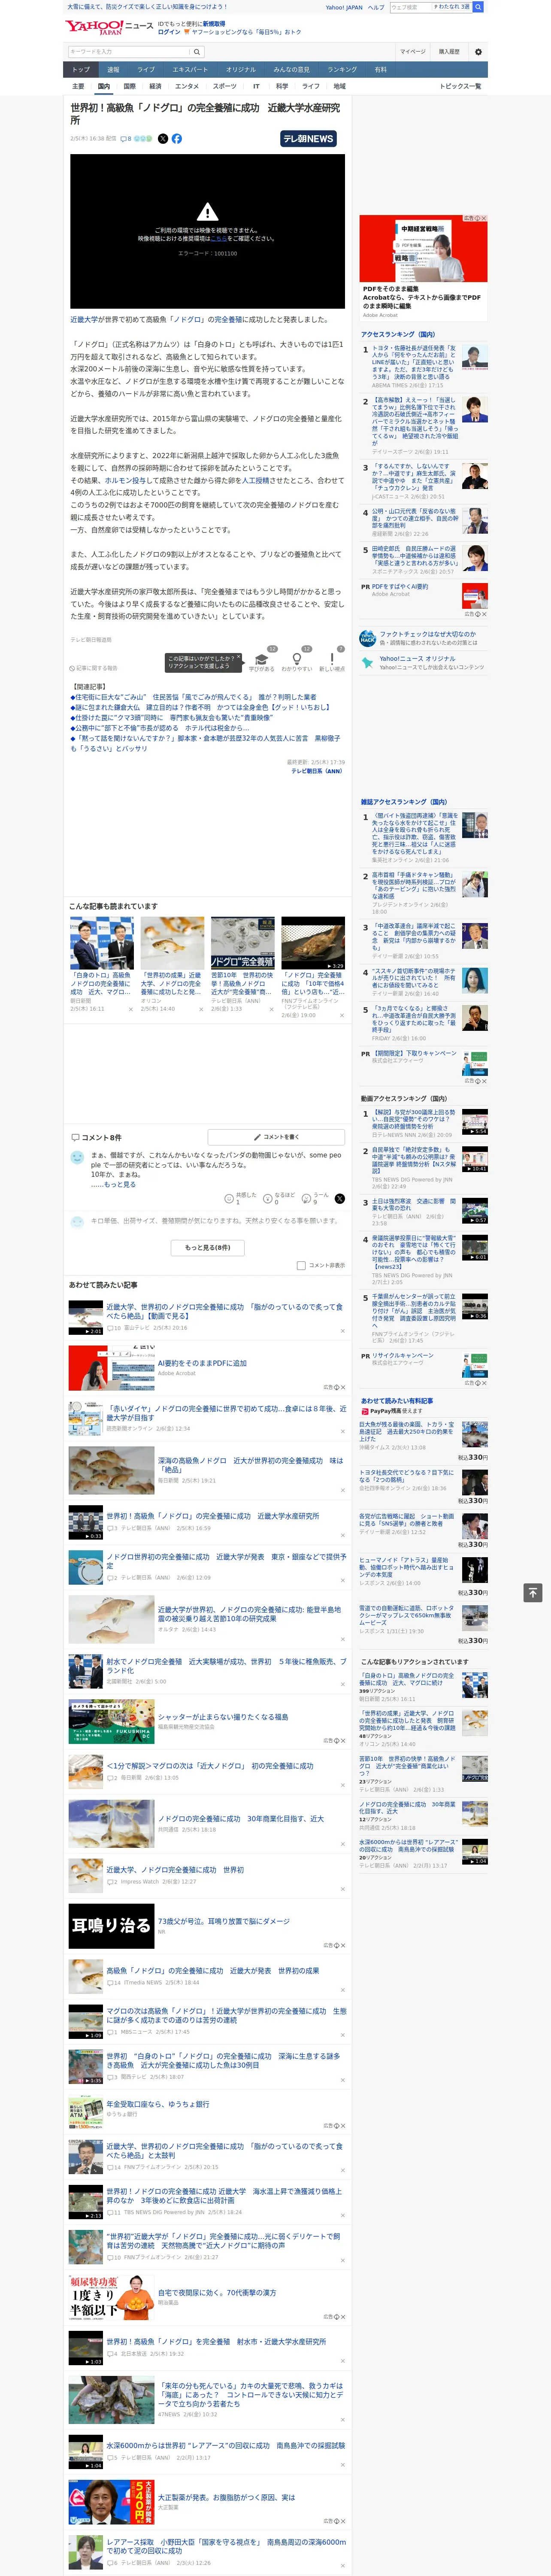Click the scroll-to-top arrow button

coord(533,1592)
